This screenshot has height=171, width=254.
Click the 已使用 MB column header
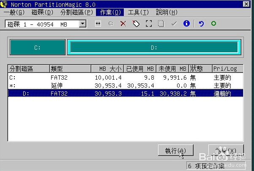(x=140, y=69)
